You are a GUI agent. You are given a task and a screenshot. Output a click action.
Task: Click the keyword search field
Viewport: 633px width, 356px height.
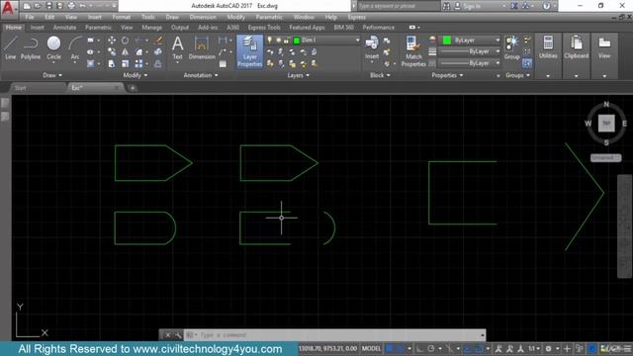(x=398, y=6)
